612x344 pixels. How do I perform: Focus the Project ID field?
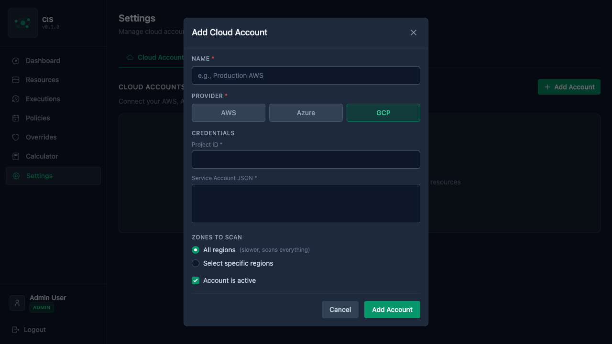[x=306, y=160]
